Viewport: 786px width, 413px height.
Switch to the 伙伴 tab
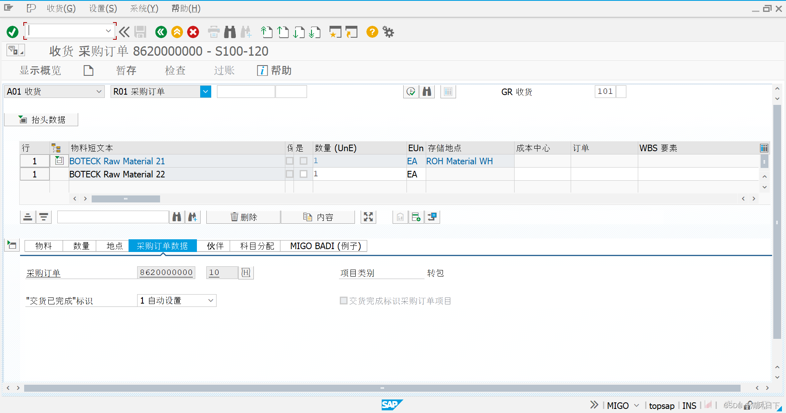tap(215, 246)
